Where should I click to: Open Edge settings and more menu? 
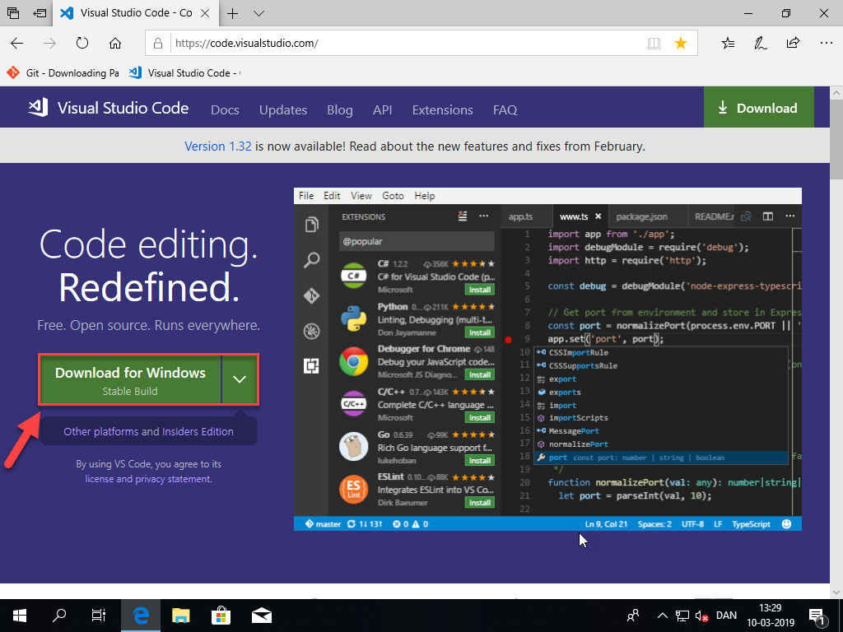click(x=827, y=43)
